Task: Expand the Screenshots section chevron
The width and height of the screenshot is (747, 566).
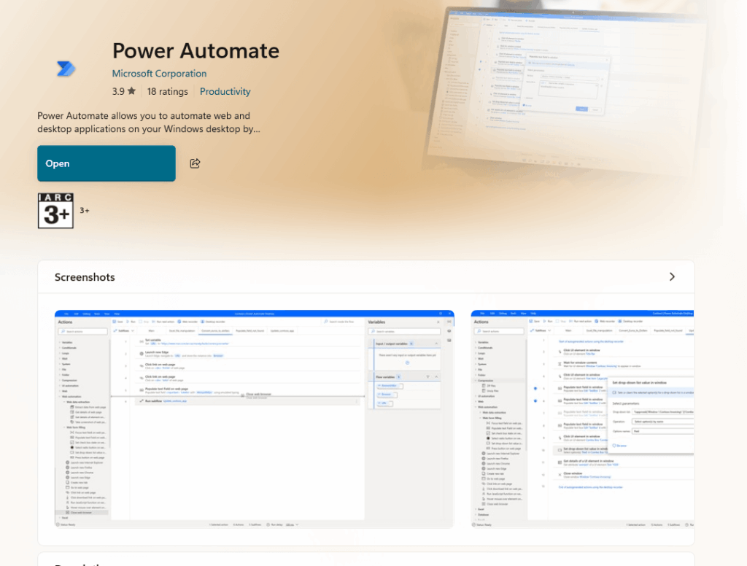Action: point(672,277)
